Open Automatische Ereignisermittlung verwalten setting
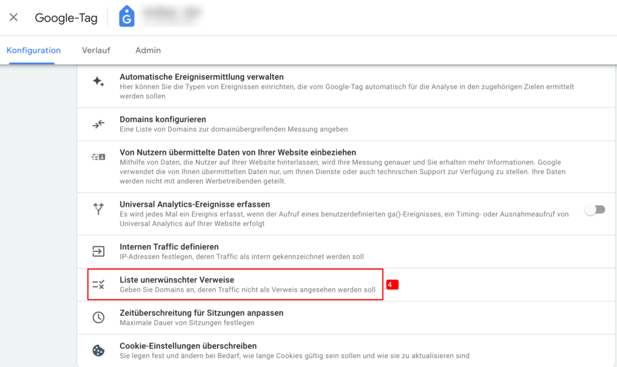 coord(346,86)
